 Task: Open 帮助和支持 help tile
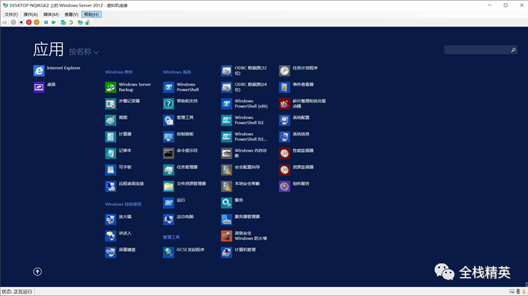(181, 104)
